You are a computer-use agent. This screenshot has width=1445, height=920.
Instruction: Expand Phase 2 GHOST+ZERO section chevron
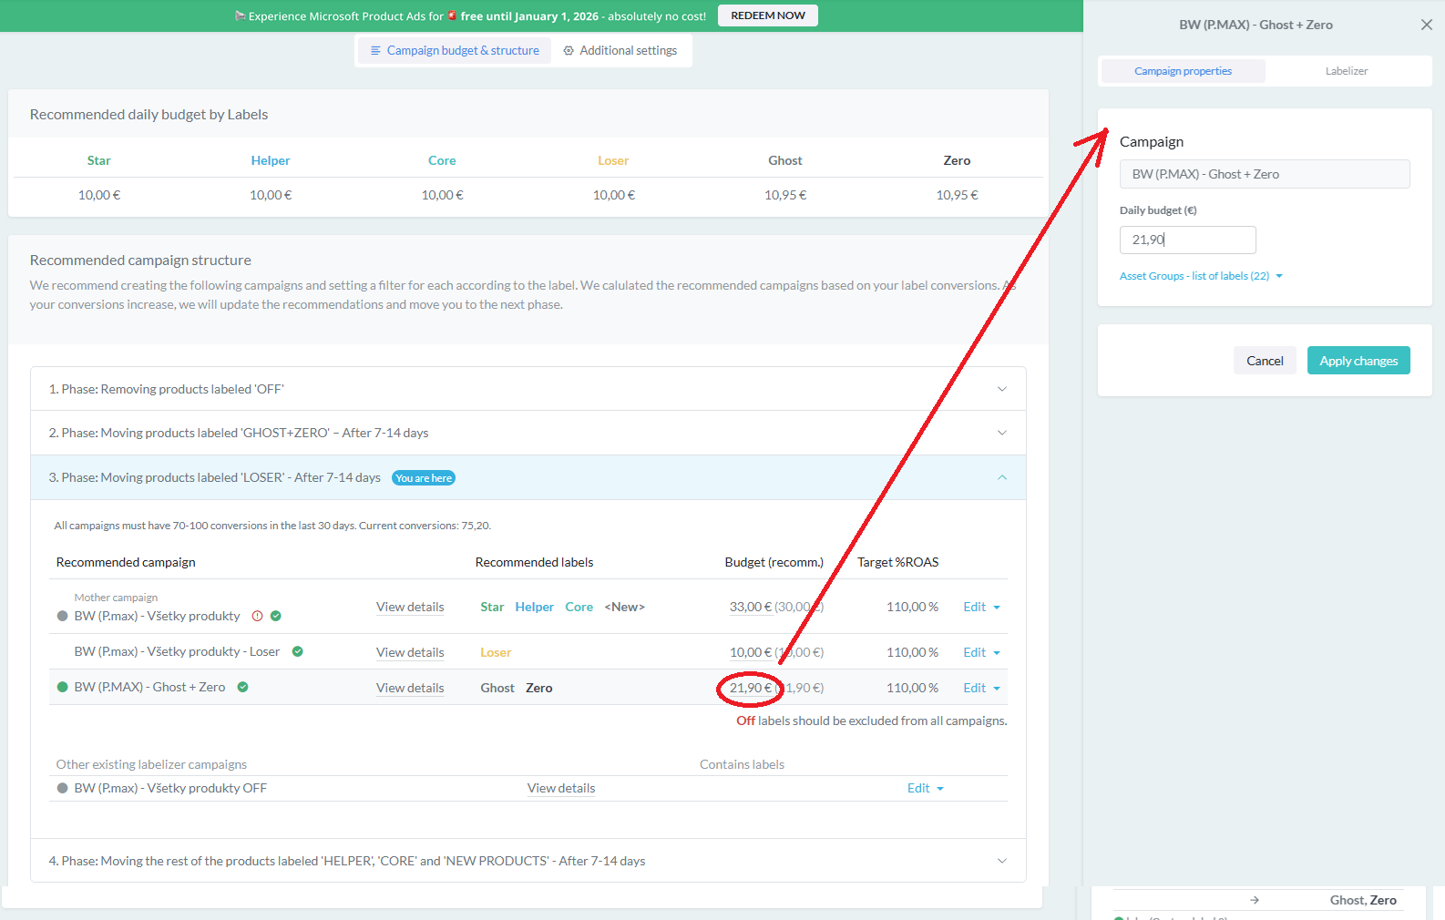[1001, 433]
